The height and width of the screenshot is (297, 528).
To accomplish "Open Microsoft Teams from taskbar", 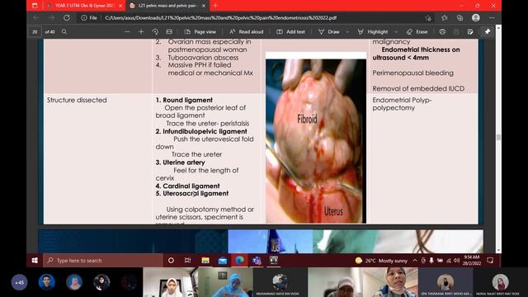I will tap(257, 261).
